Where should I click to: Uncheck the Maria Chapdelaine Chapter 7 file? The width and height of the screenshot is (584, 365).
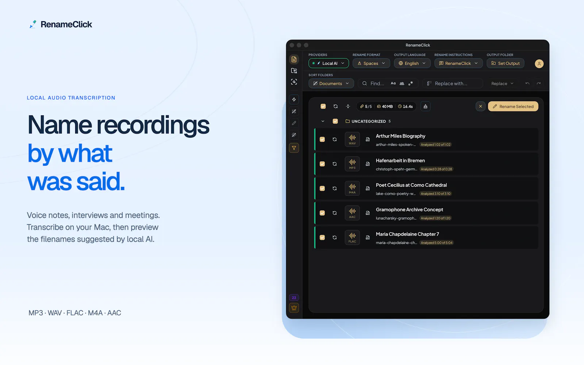tap(322, 238)
